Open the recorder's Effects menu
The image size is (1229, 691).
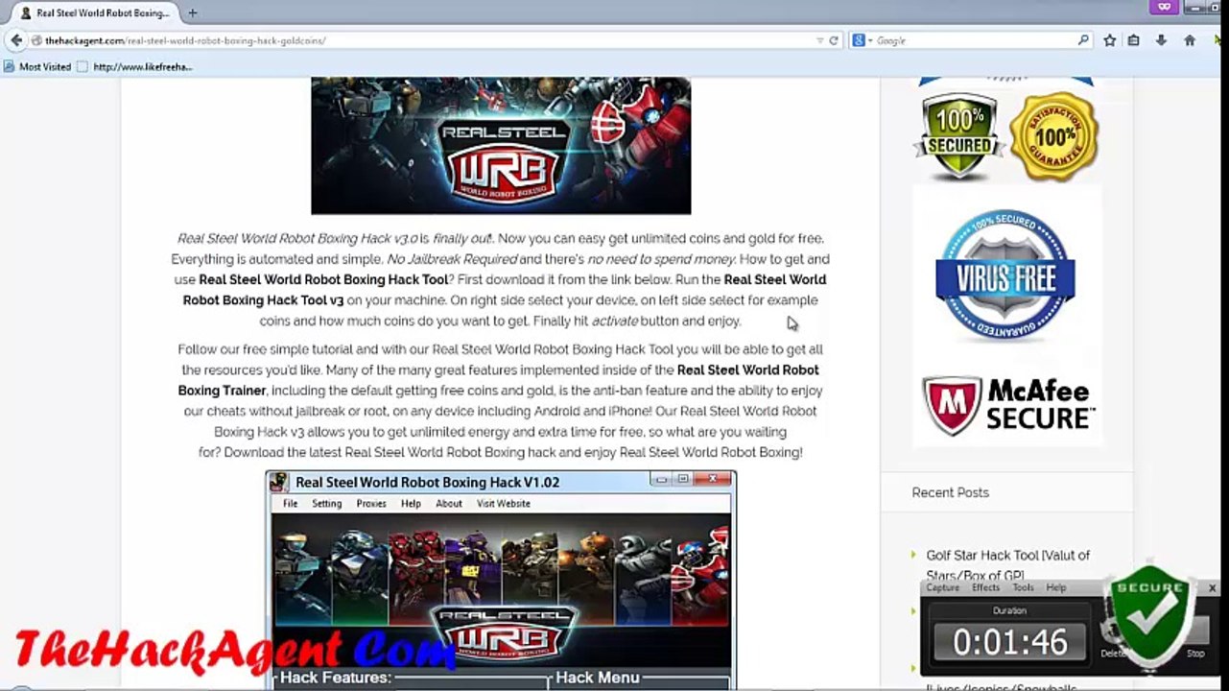coord(985,587)
